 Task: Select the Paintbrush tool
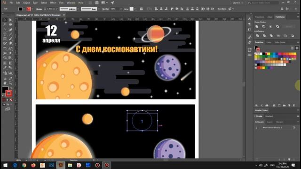point(10,39)
